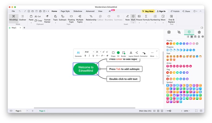Click AI Generate in floating toolbar
Image resolution: width=212 pixels, height=123 pixels.
click(x=78, y=54)
